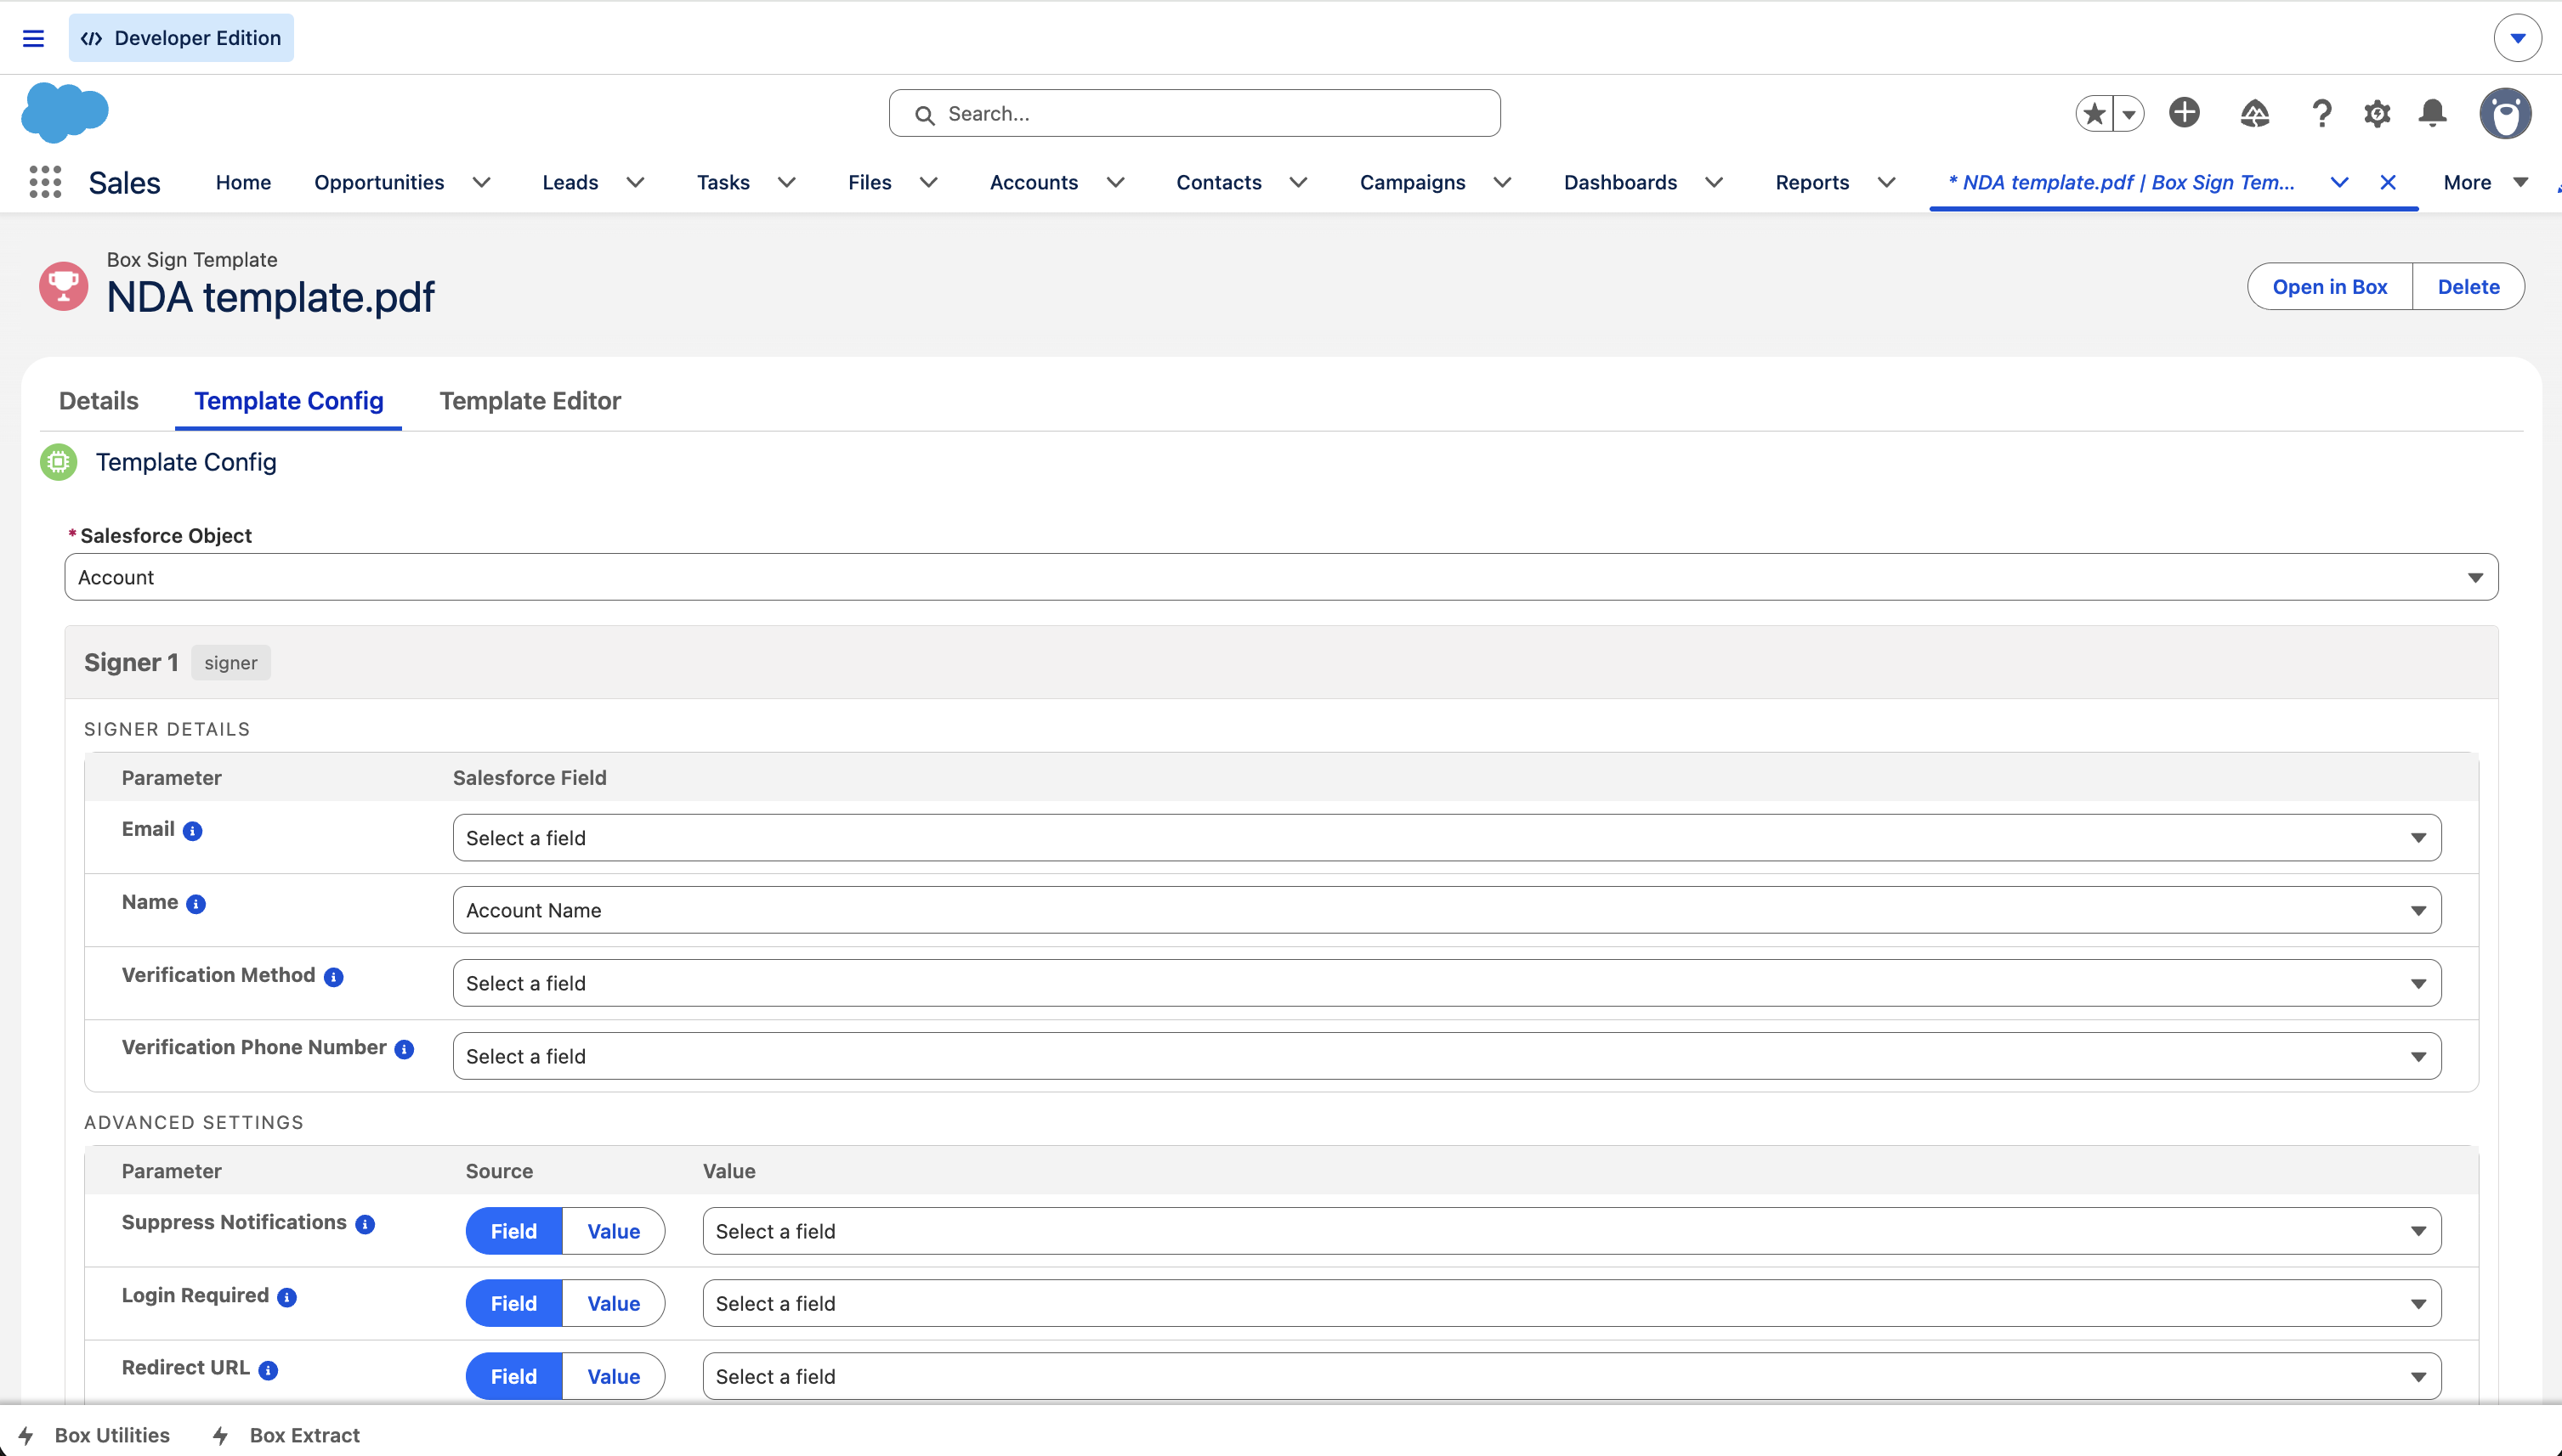Open the Trailhead guidance icon
The width and height of the screenshot is (2562, 1456).
pos(2254,113)
